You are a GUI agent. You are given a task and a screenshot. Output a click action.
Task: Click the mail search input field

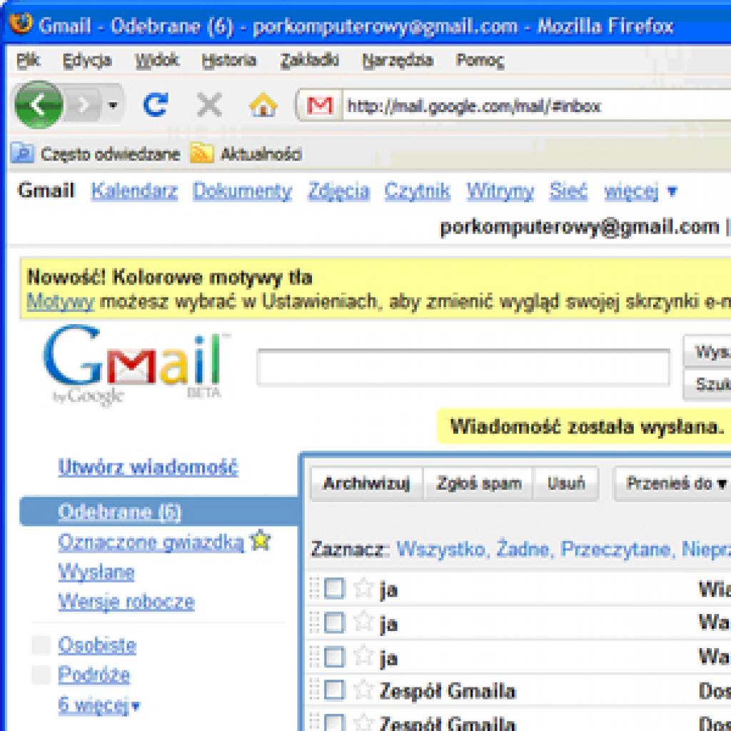[463, 368]
